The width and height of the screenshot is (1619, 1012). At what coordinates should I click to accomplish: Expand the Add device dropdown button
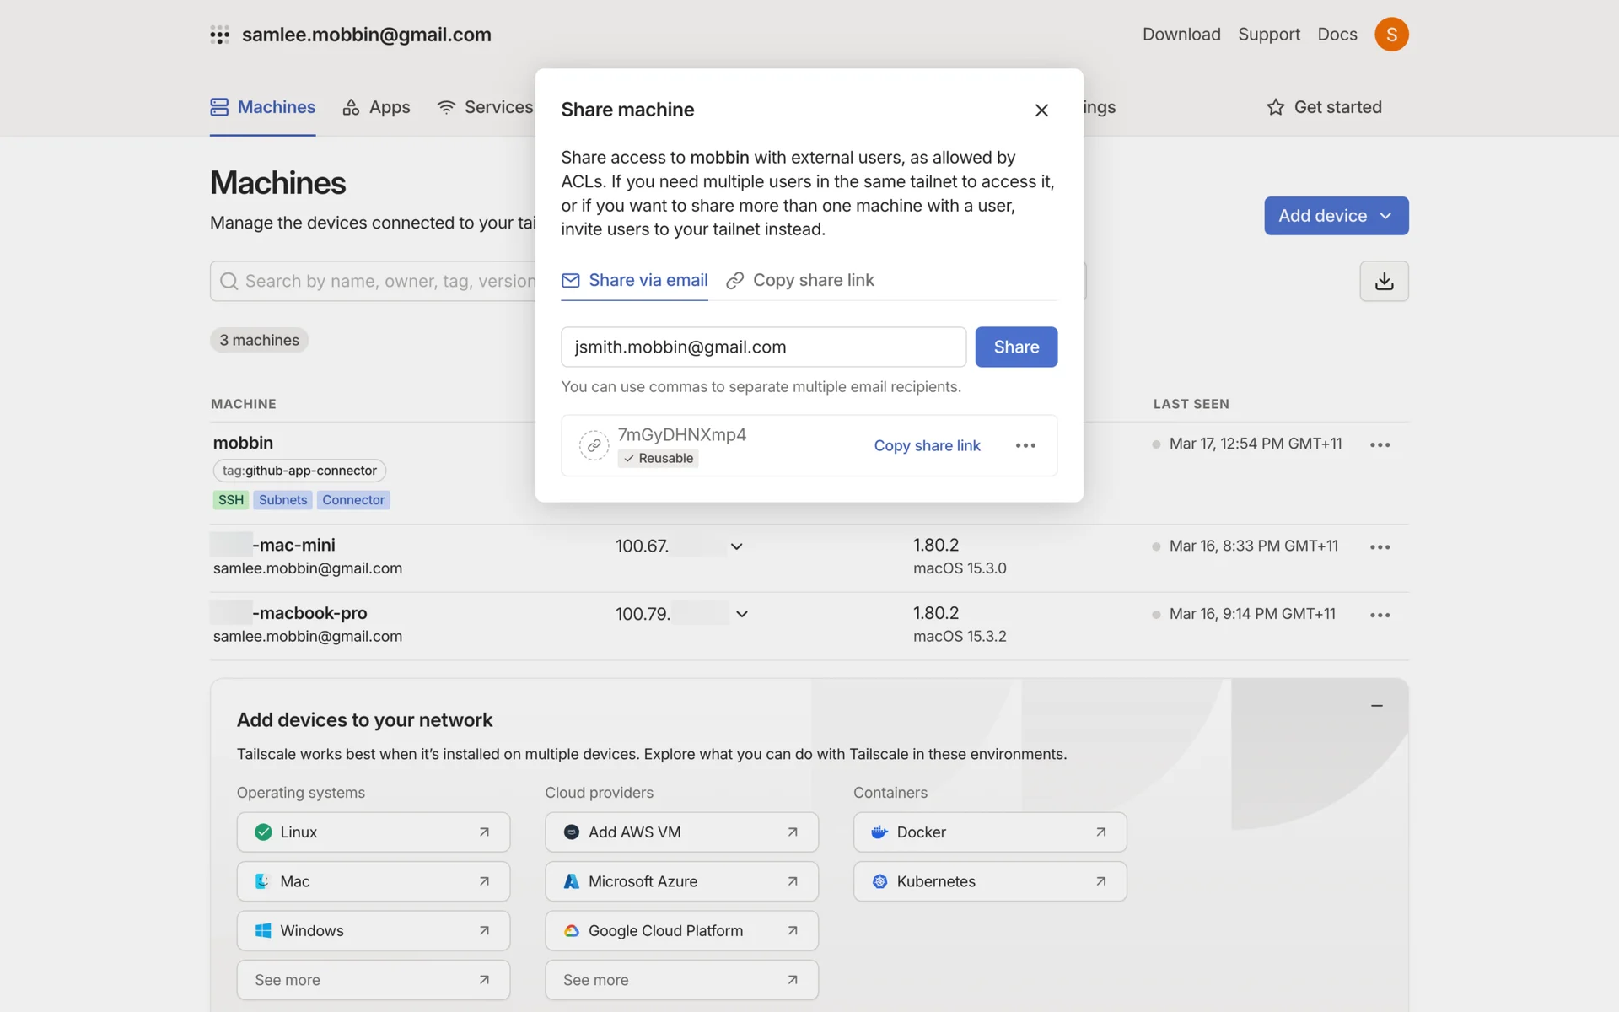(1336, 216)
